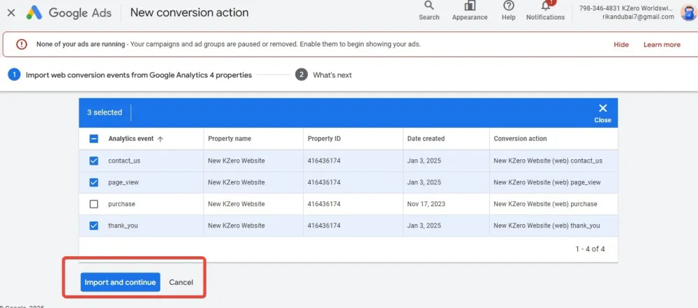
Task: Click the thank_you event name
Action: click(x=123, y=226)
